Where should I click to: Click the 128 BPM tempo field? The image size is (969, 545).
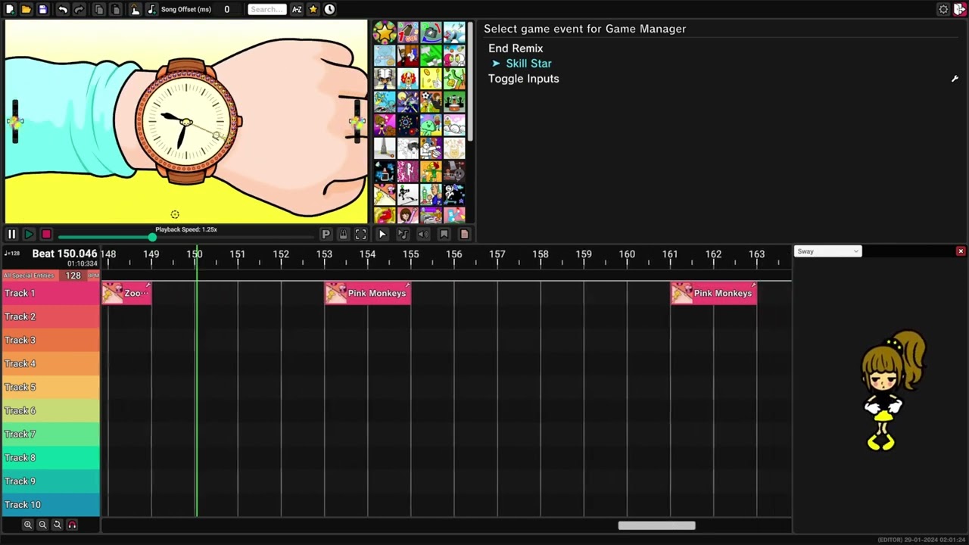pyautogui.click(x=73, y=276)
